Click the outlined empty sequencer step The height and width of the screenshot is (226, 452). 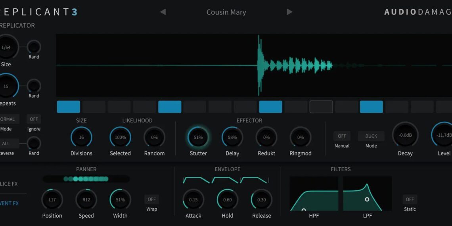[321, 107]
